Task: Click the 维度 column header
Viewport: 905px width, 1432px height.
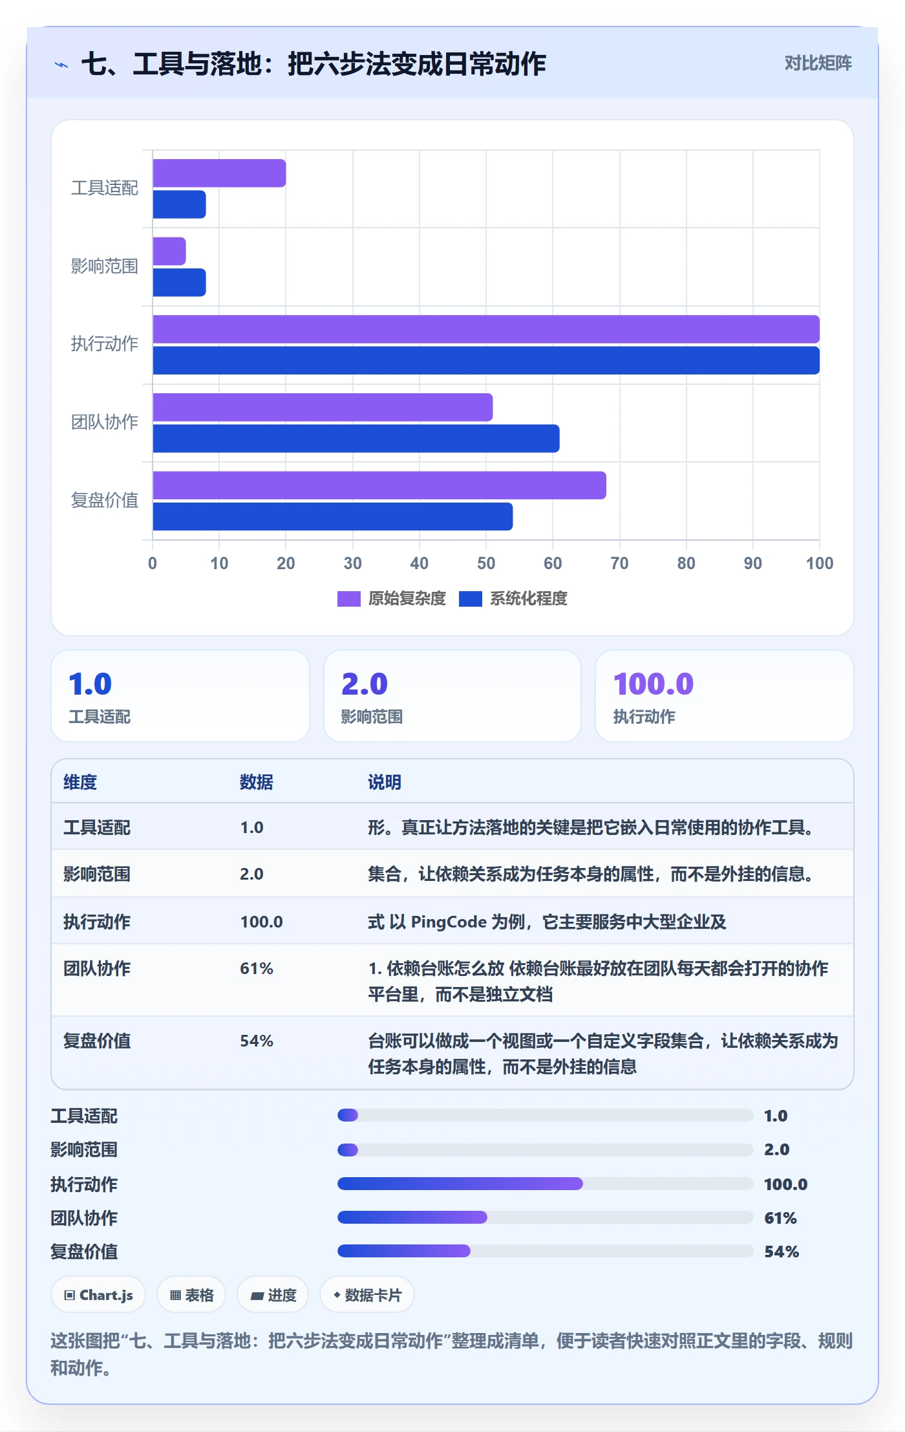Action: point(80,782)
